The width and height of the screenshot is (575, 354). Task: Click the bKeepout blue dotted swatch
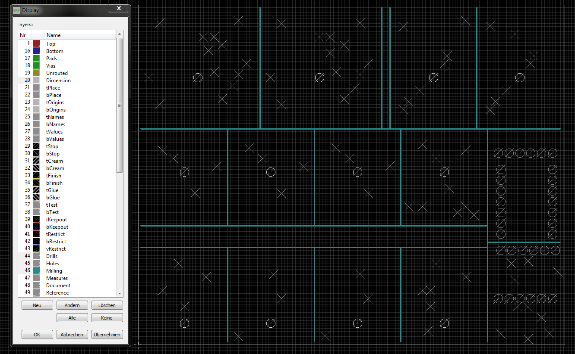click(36, 227)
